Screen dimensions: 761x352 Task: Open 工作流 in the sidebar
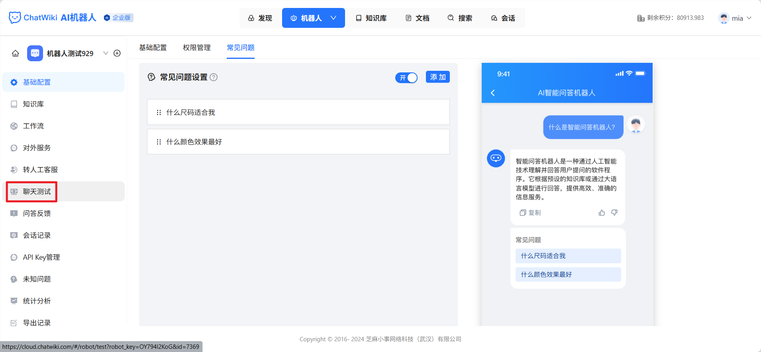[x=63, y=126]
